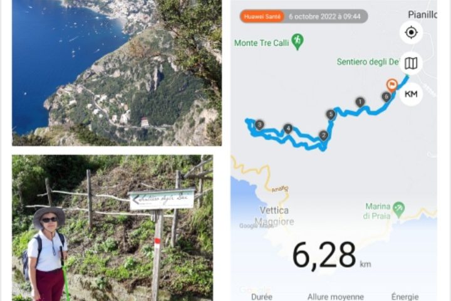Select the Durée stat label
Screen dimensions: 451x301
coord(262,297)
